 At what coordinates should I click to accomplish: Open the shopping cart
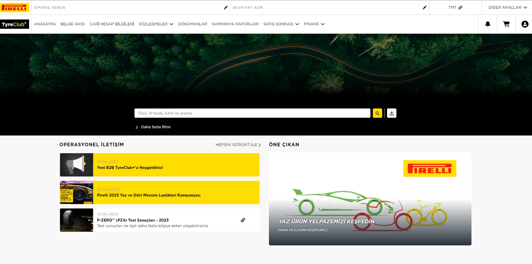tap(506, 24)
